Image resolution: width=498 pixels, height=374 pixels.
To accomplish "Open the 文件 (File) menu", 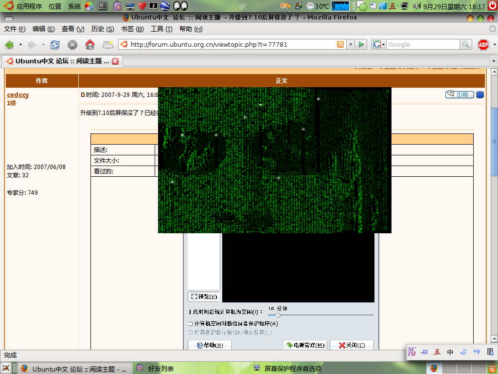I will (15, 29).
